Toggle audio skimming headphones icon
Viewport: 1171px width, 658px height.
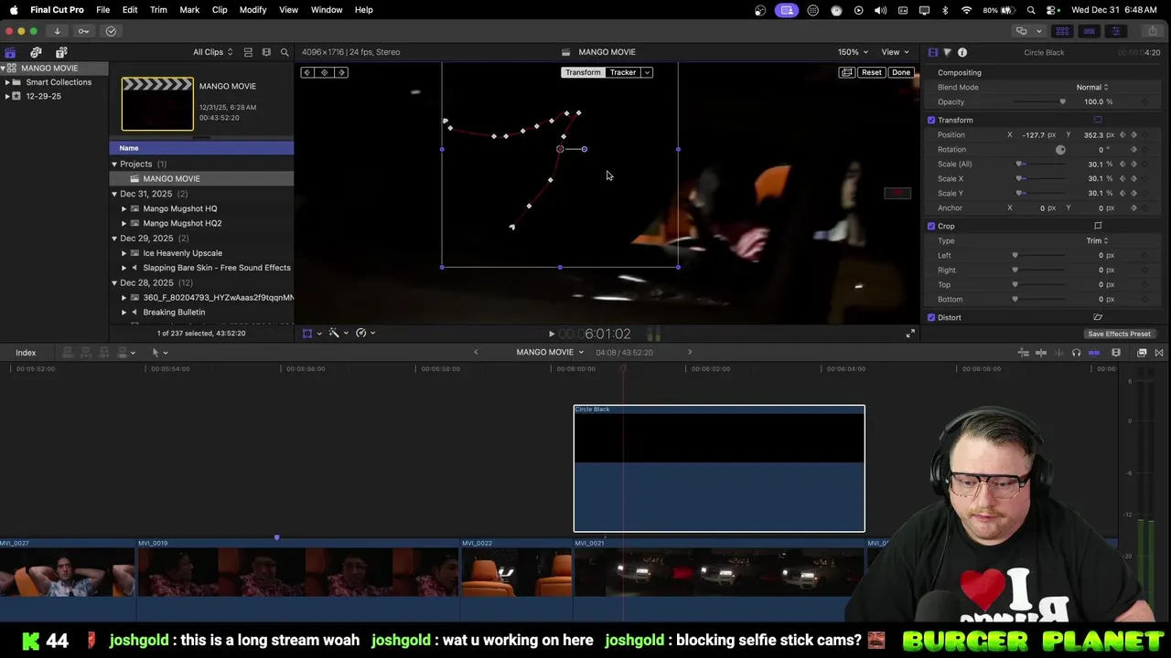(x=1076, y=353)
